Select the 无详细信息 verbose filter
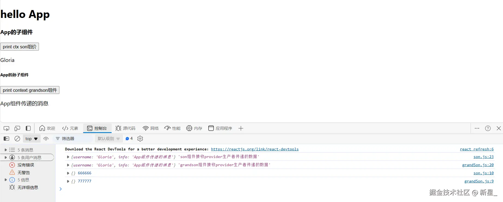 tap(28, 188)
